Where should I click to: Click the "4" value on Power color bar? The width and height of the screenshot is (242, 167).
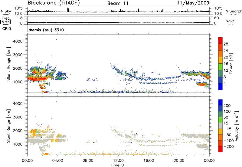point(224,84)
